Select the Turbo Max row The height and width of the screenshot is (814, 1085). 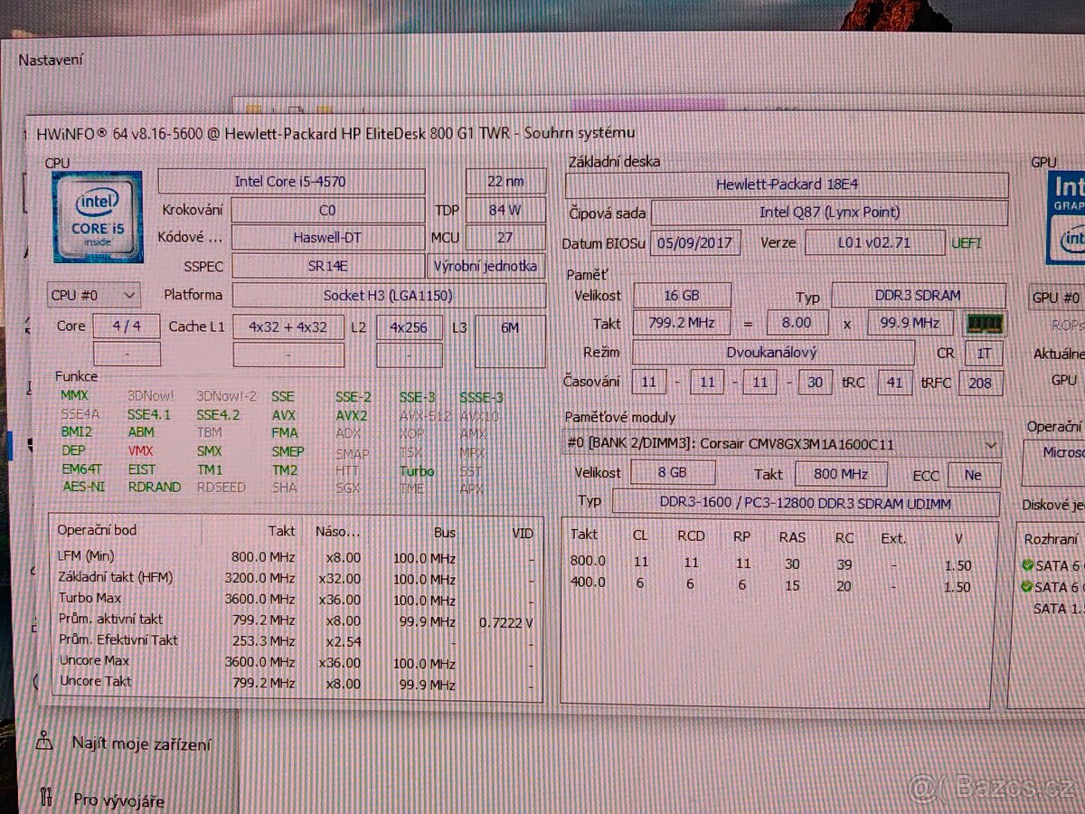pyautogui.click(x=295, y=599)
